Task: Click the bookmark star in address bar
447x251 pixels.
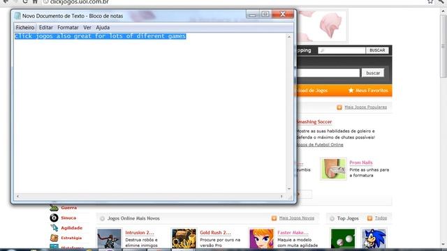Action: click(x=430, y=1)
